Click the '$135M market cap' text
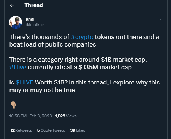171x139 pixels. (x=105, y=67)
